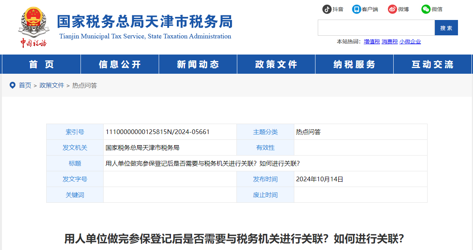Open the 新闻动态 navigation tab

pyautogui.click(x=198, y=64)
